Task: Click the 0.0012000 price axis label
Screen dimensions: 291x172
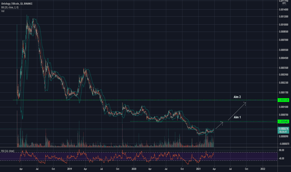Action: (284, 17)
